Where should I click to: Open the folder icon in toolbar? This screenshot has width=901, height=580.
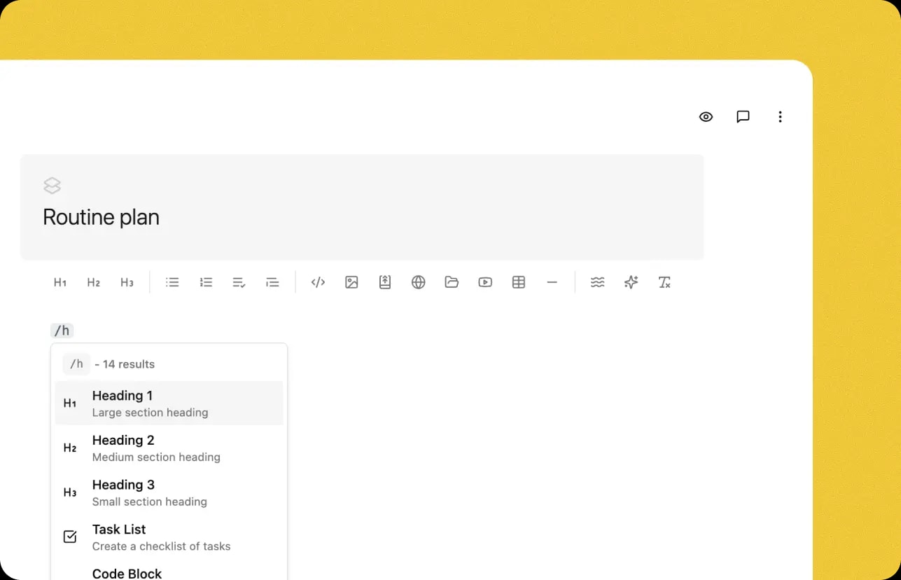[452, 282]
